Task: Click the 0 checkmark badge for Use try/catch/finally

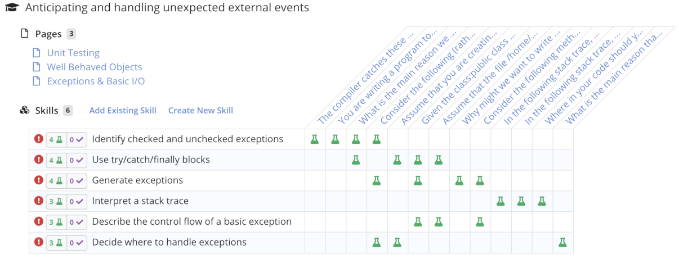Action: (77, 160)
